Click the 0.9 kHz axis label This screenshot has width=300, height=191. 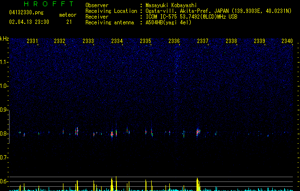click(4, 110)
